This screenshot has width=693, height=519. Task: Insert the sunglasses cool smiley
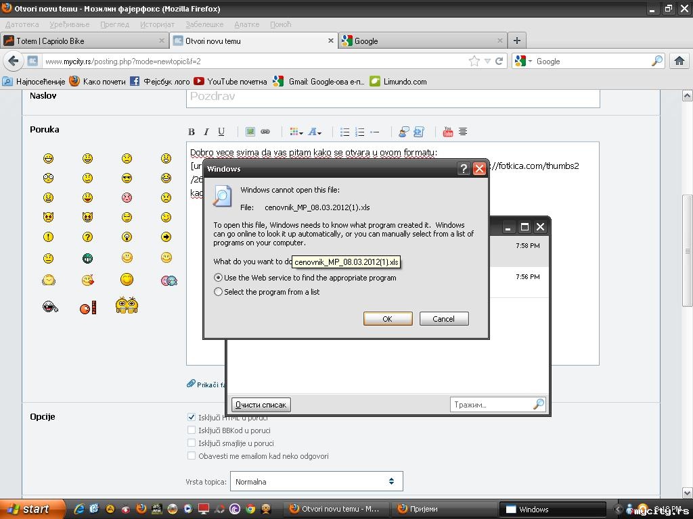coord(127,178)
